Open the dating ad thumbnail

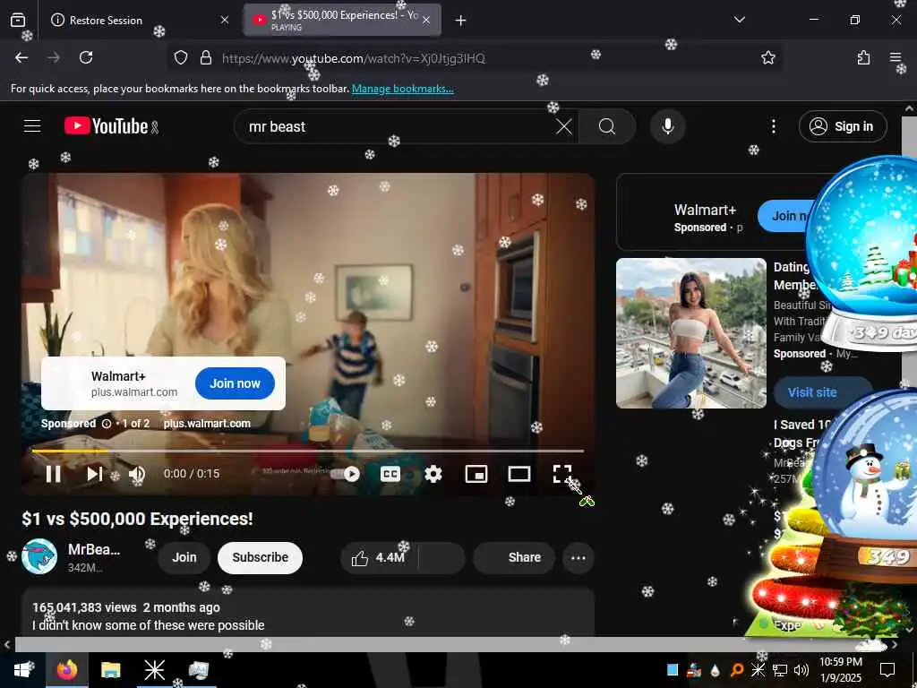click(x=690, y=333)
